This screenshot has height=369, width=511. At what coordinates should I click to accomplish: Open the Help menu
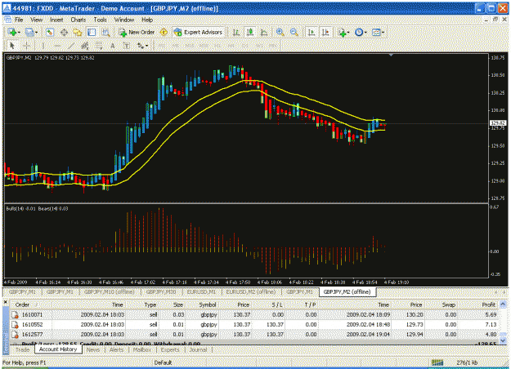pyautogui.click(x=147, y=20)
